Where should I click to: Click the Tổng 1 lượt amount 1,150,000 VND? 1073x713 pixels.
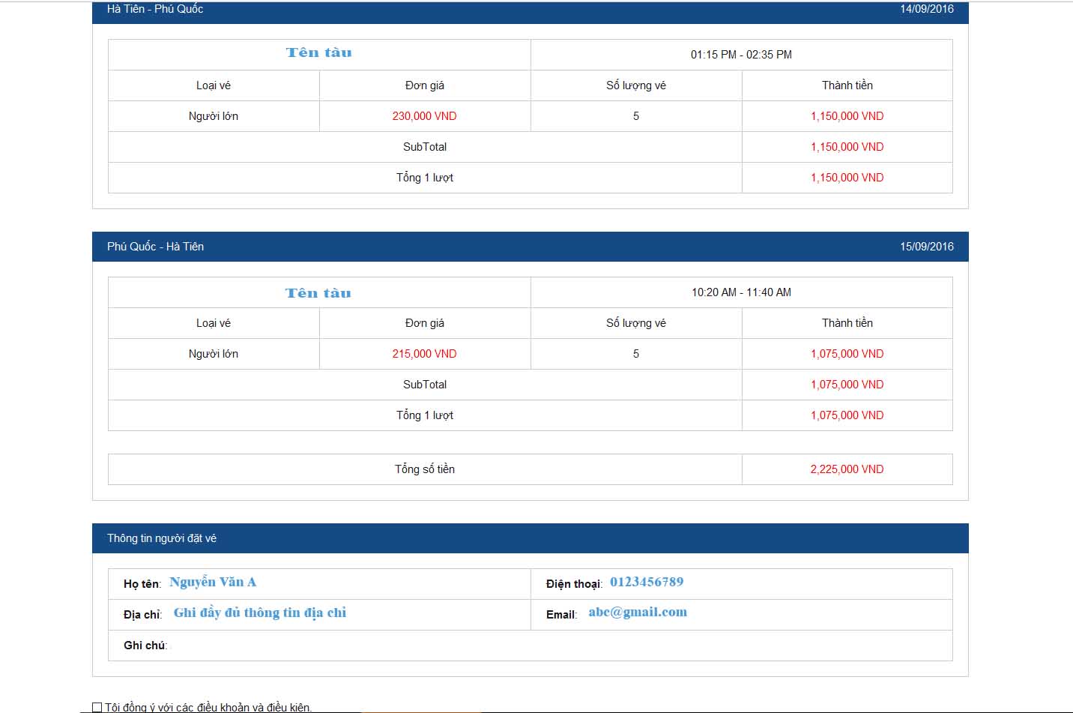click(x=847, y=178)
